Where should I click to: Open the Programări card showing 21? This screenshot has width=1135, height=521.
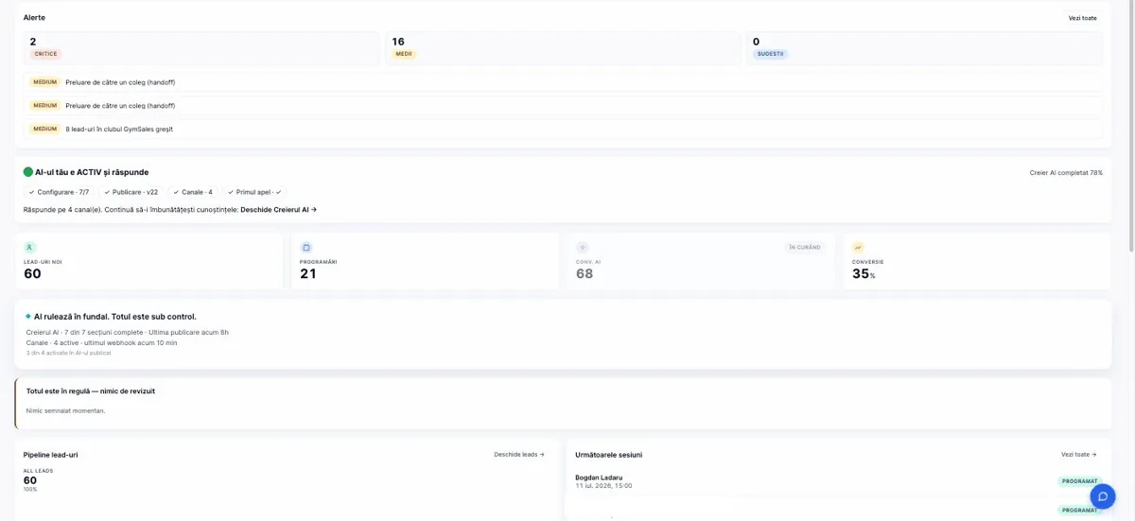pyautogui.click(x=425, y=261)
